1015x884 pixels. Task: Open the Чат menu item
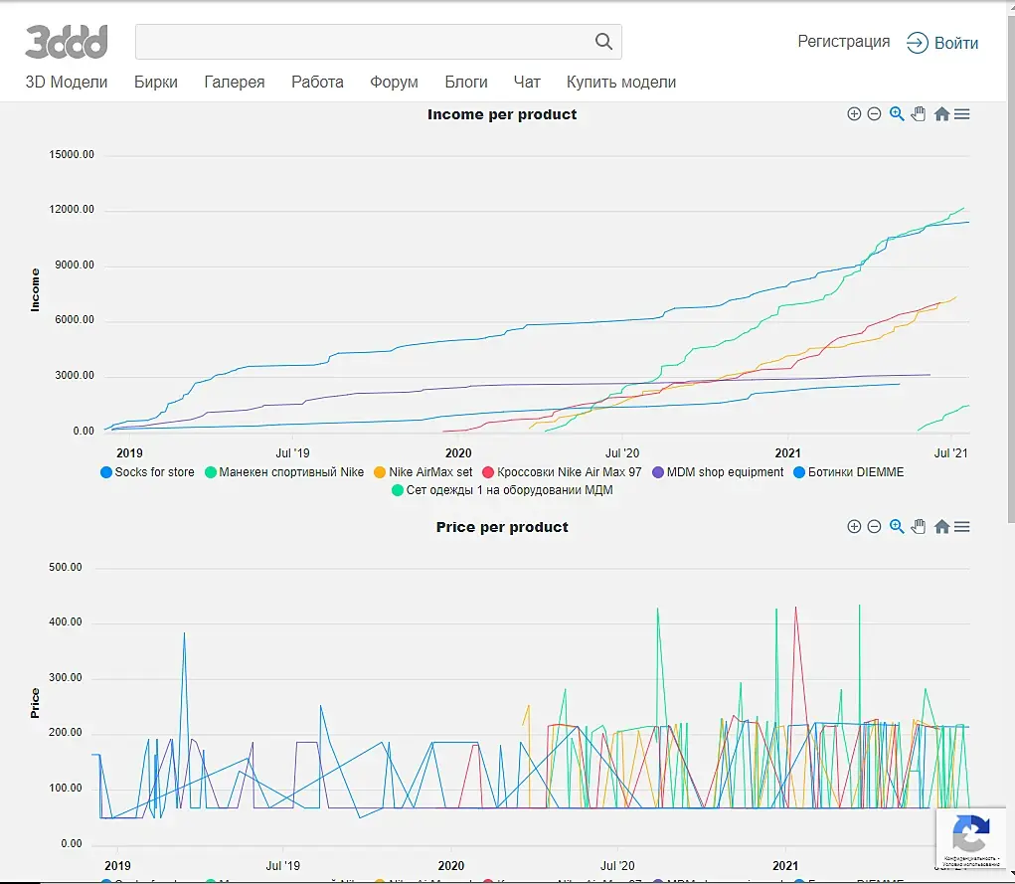click(527, 83)
